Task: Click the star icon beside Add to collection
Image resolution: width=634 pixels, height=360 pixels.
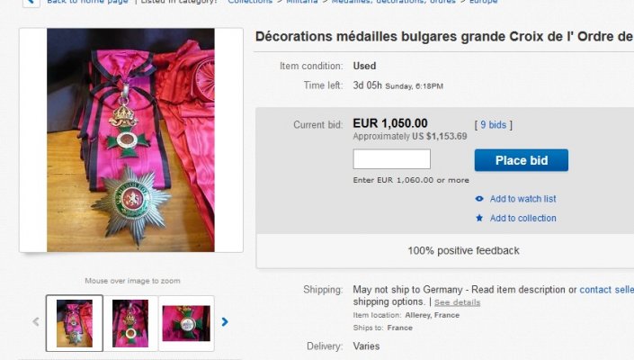Action: pyautogui.click(x=479, y=218)
